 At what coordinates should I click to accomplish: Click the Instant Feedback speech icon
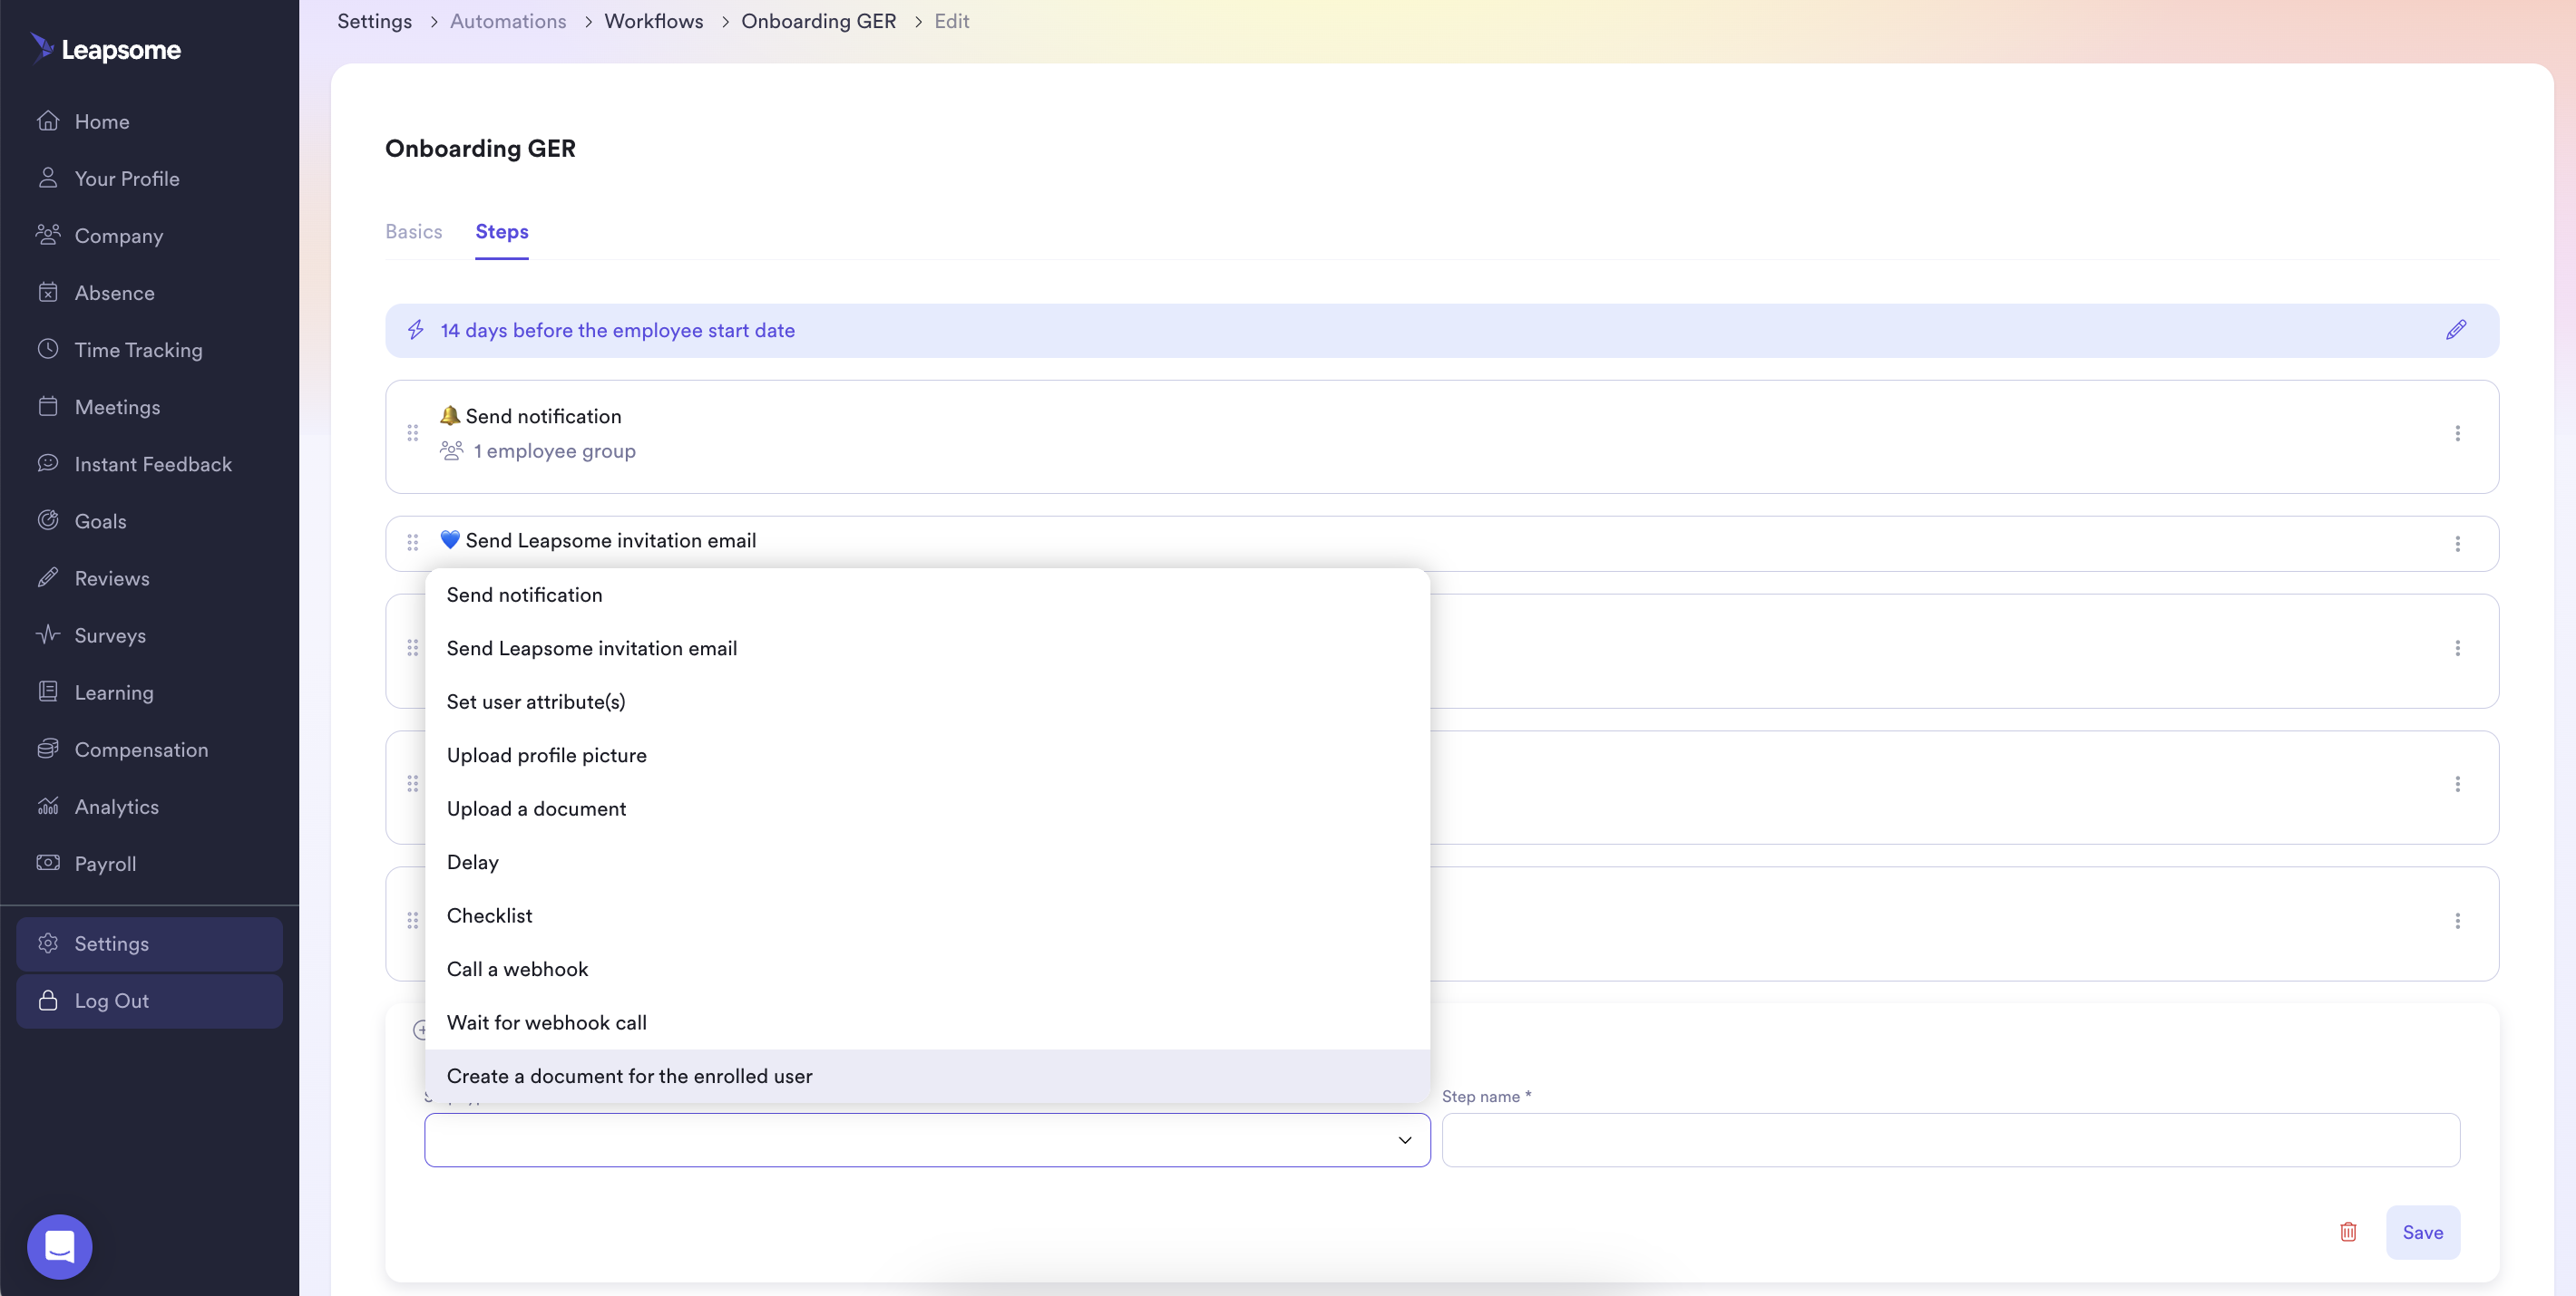[48, 464]
